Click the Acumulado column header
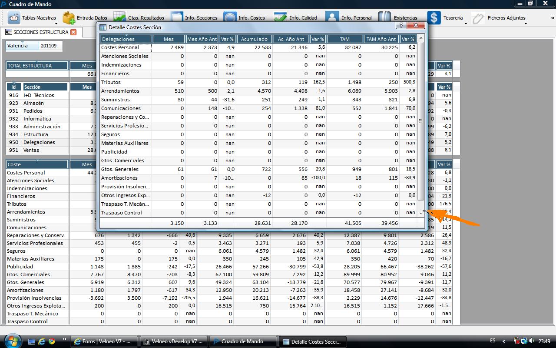 (x=255, y=39)
